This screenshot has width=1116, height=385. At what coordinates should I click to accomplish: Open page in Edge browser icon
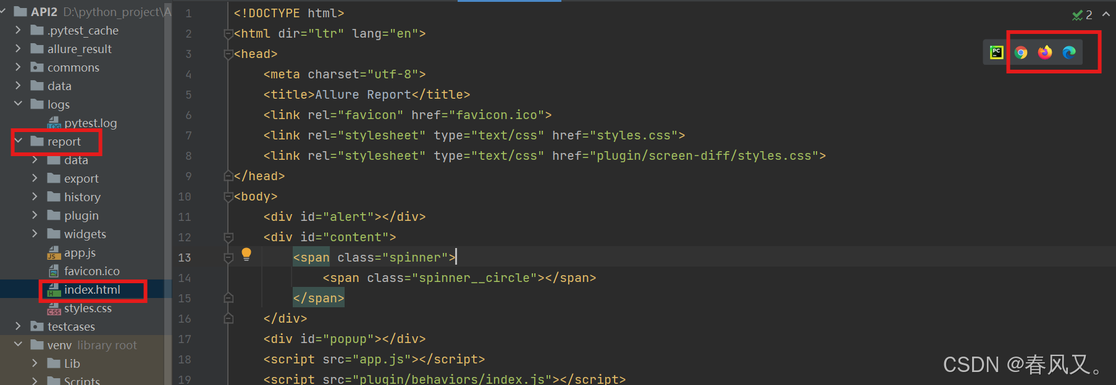point(1069,52)
